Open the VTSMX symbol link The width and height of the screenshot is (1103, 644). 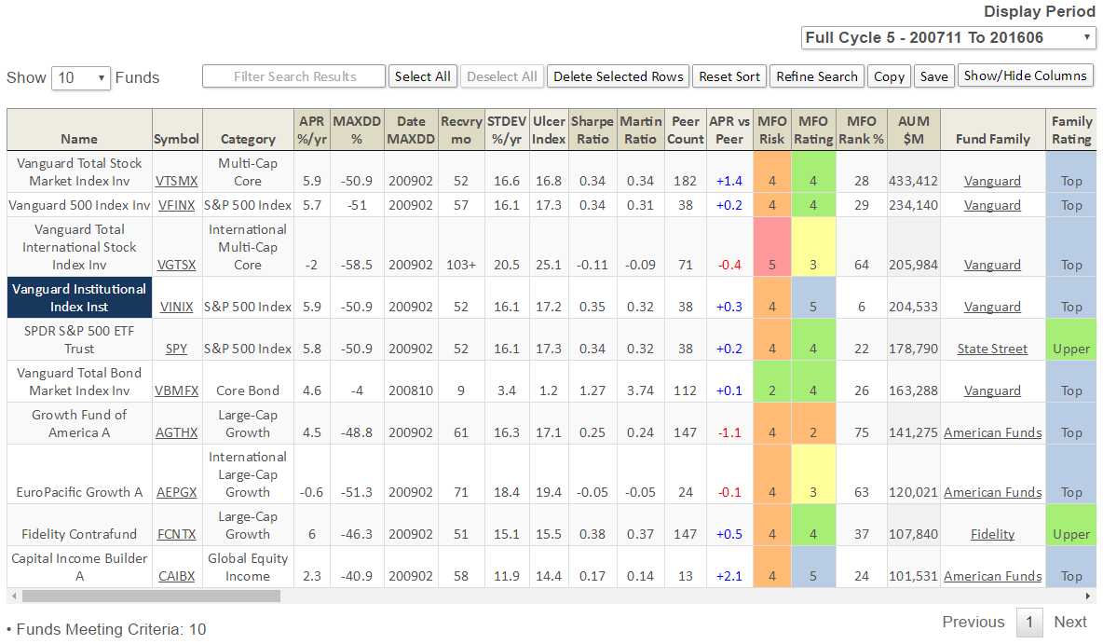(x=176, y=182)
